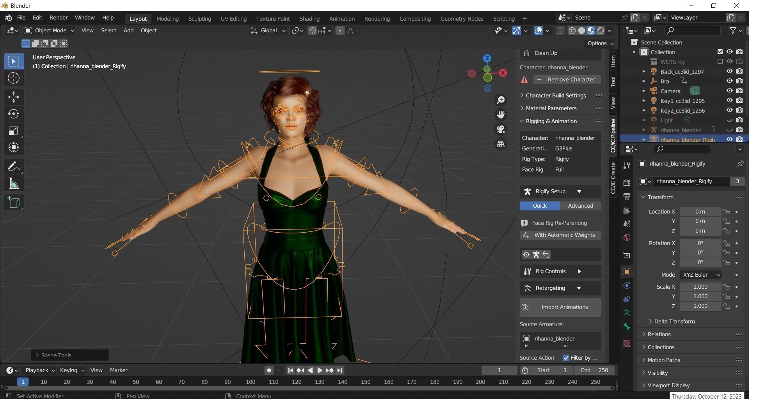Select the Transform tool
The image size is (757, 399).
[14, 147]
